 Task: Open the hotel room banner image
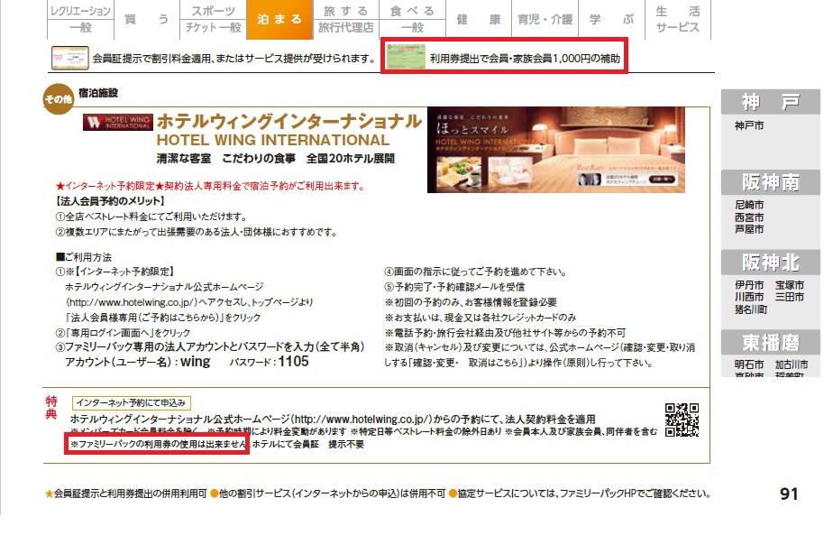556,150
